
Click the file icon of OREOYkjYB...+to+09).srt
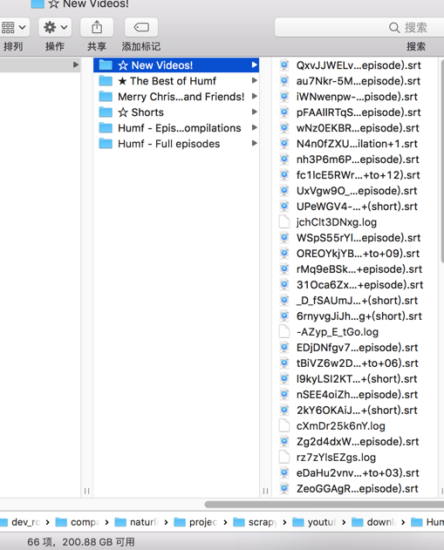(x=284, y=254)
